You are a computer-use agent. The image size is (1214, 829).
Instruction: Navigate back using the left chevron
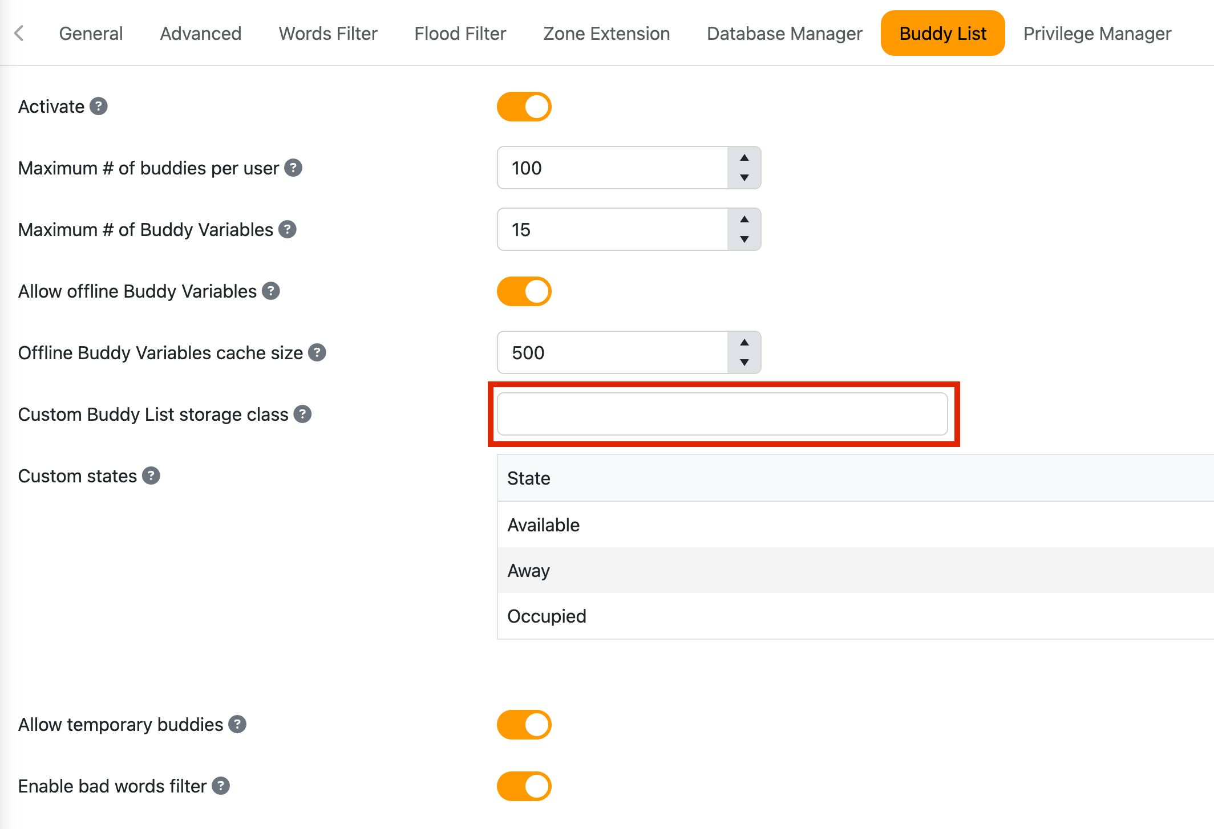click(x=20, y=33)
